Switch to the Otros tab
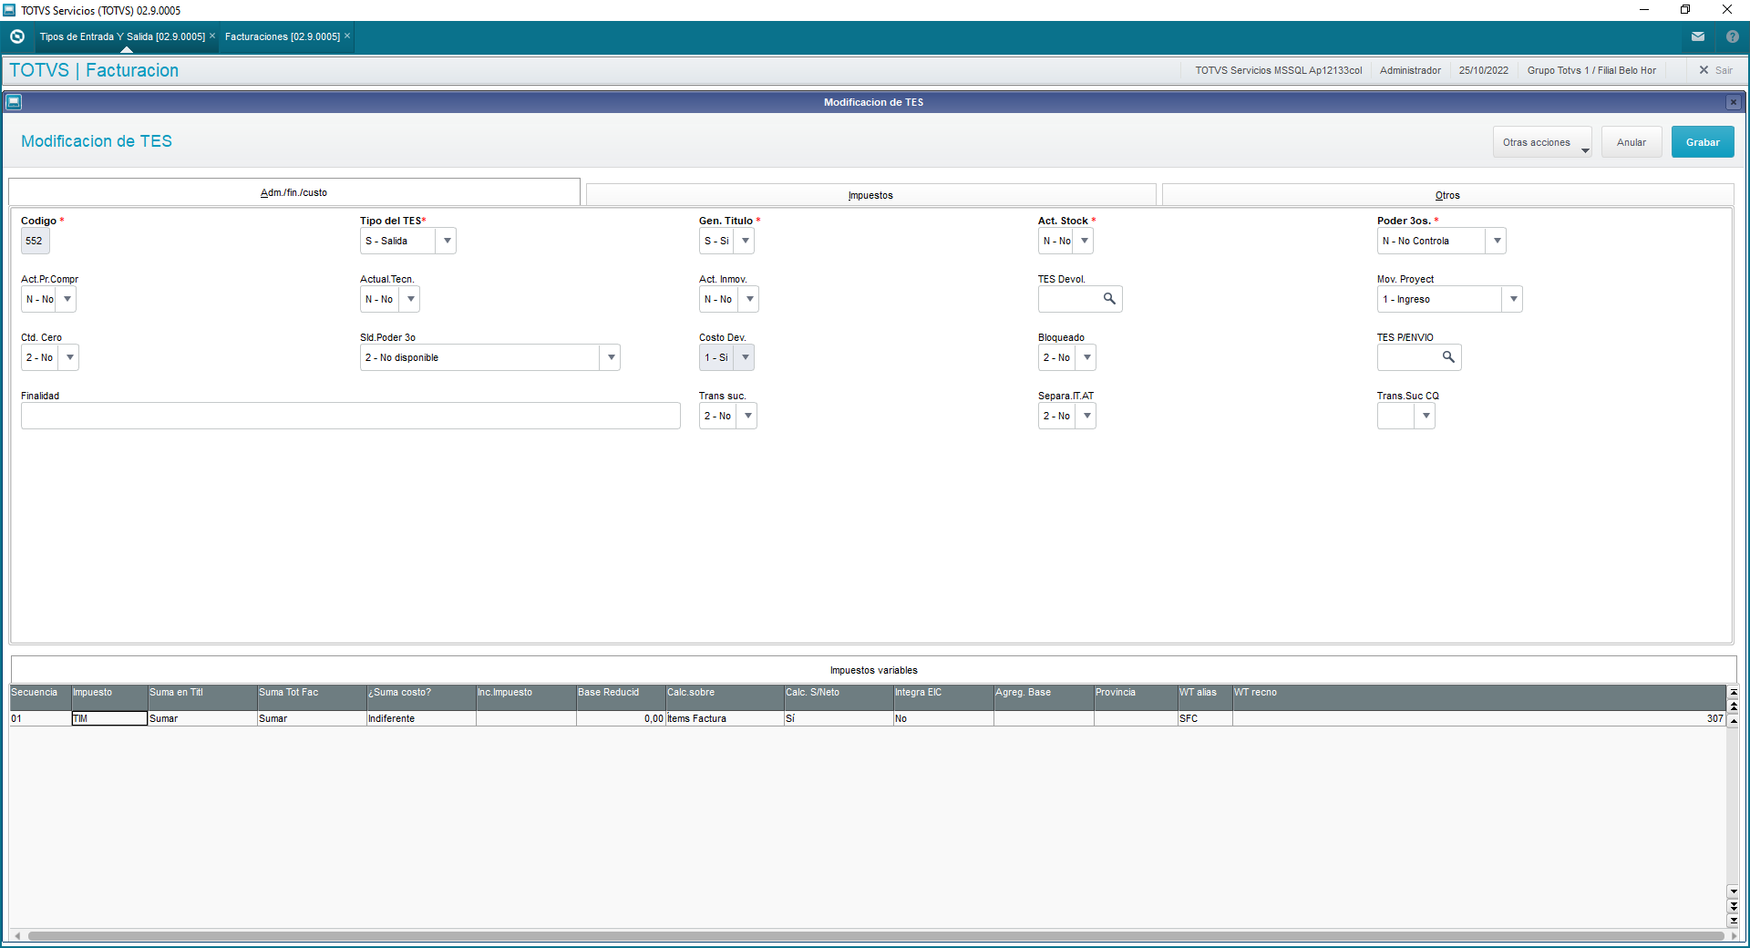Viewport: 1750px width, 948px height. pyautogui.click(x=1447, y=195)
